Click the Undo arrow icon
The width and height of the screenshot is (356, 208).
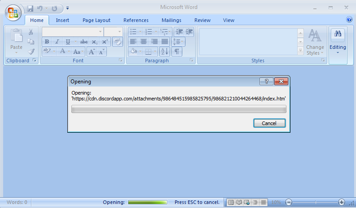pos(40,9)
